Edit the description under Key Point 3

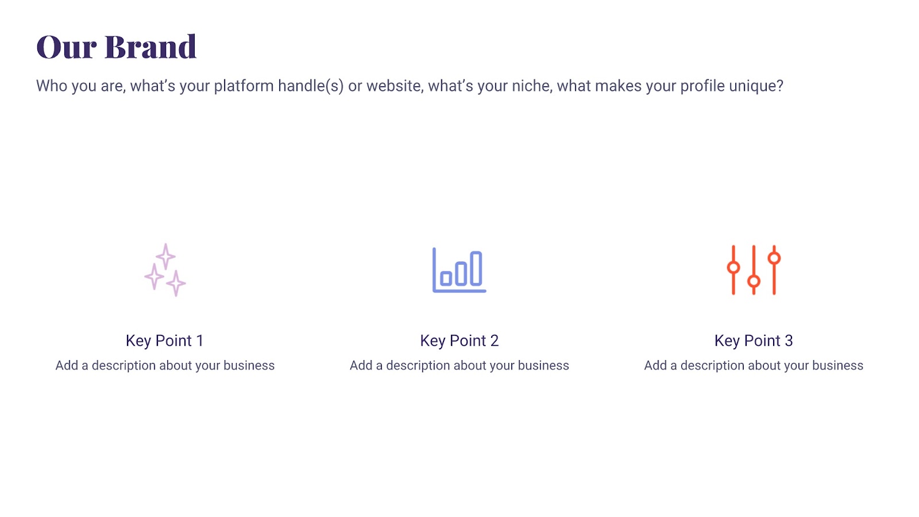754,365
